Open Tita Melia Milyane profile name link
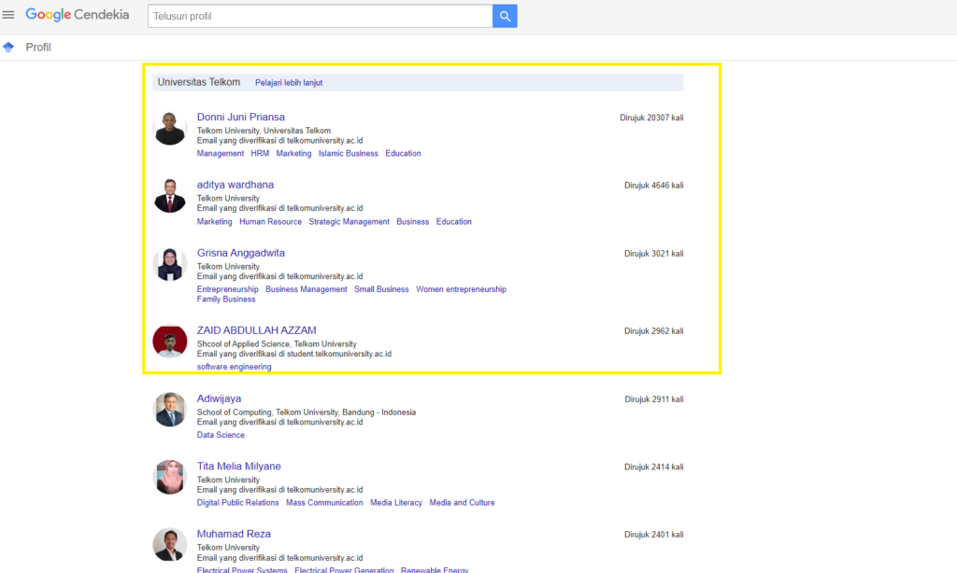 (x=238, y=467)
